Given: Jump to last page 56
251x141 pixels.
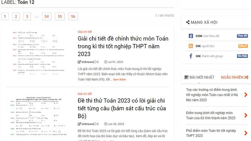Looking at the screenshot, I should click(x=73, y=16).
